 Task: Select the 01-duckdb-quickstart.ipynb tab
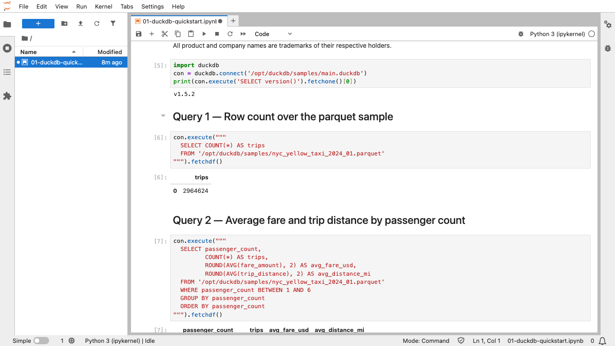(179, 21)
